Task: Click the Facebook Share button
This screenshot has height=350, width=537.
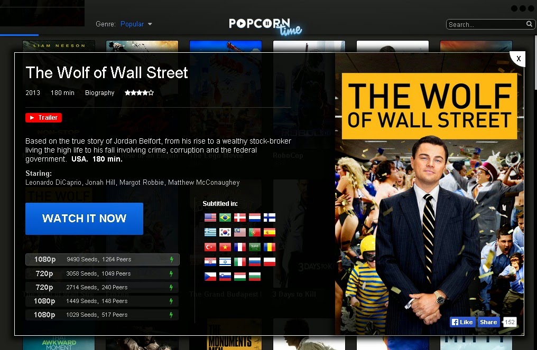Action: tap(488, 322)
